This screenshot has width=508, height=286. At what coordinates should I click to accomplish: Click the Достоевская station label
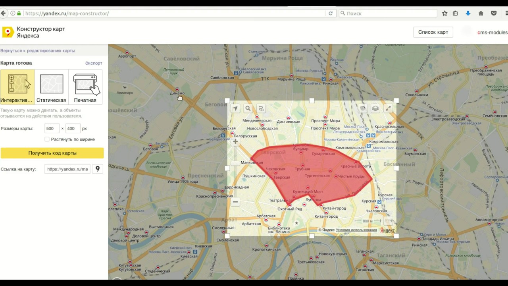coord(289,122)
